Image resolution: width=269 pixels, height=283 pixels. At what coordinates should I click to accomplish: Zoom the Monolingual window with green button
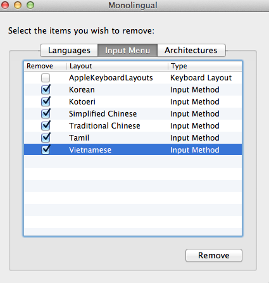[x=30, y=5]
